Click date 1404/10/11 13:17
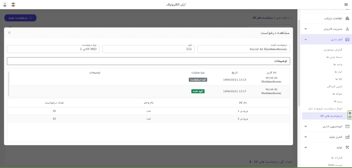352x168 pixels. pos(235,91)
